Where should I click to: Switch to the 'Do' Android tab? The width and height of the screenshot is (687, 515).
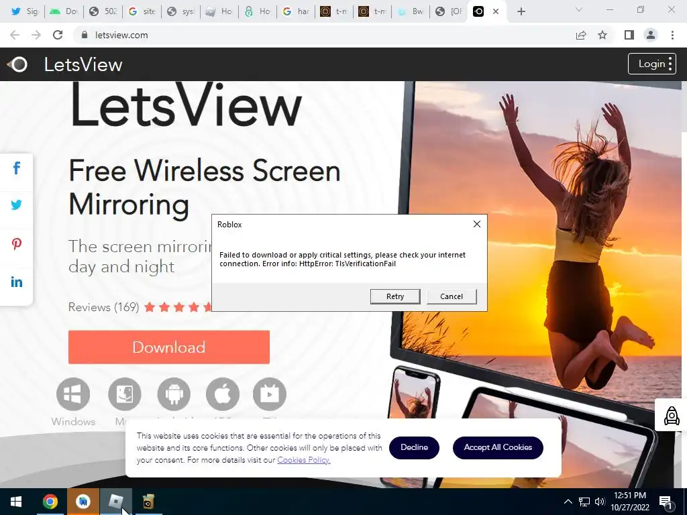tap(64, 11)
